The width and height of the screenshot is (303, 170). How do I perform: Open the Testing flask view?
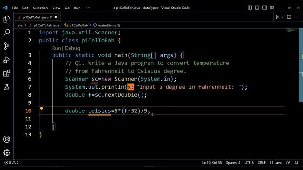pos(7,87)
